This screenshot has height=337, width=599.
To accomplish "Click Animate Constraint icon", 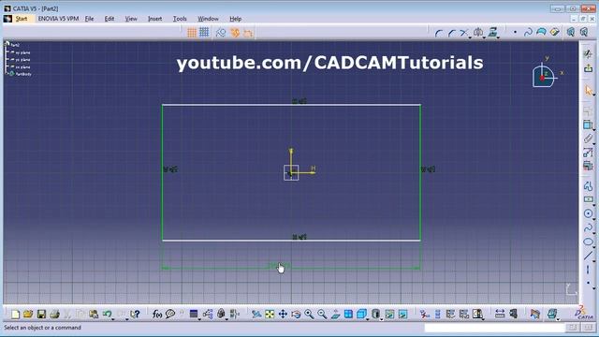I will point(588,153).
